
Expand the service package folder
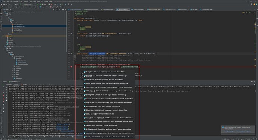(12, 72)
